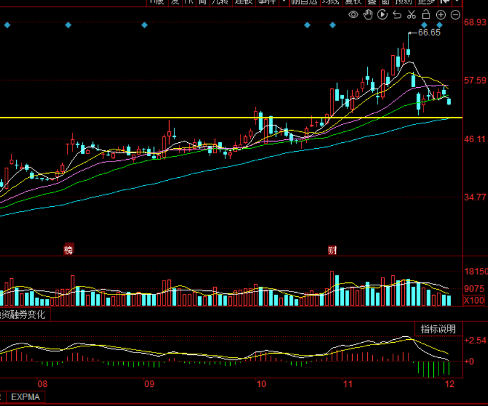Click the +0 indicator axis label
This screenshot has height=406, width=488.
pyautogui.click(x=469, y=361)
